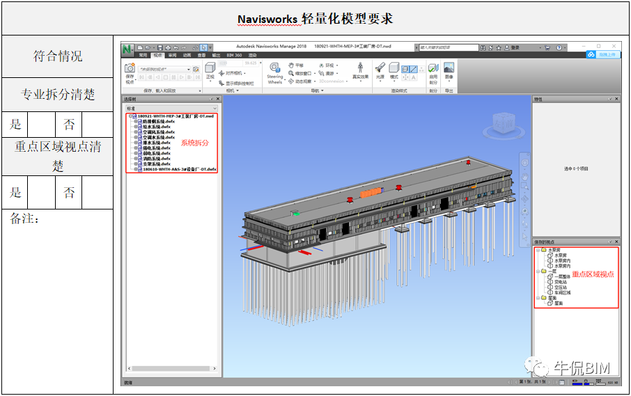This screenshot has height=396, width=631.
Task: Select 强电系统.dwfx in the selection tree
Action: coord(157,148)
